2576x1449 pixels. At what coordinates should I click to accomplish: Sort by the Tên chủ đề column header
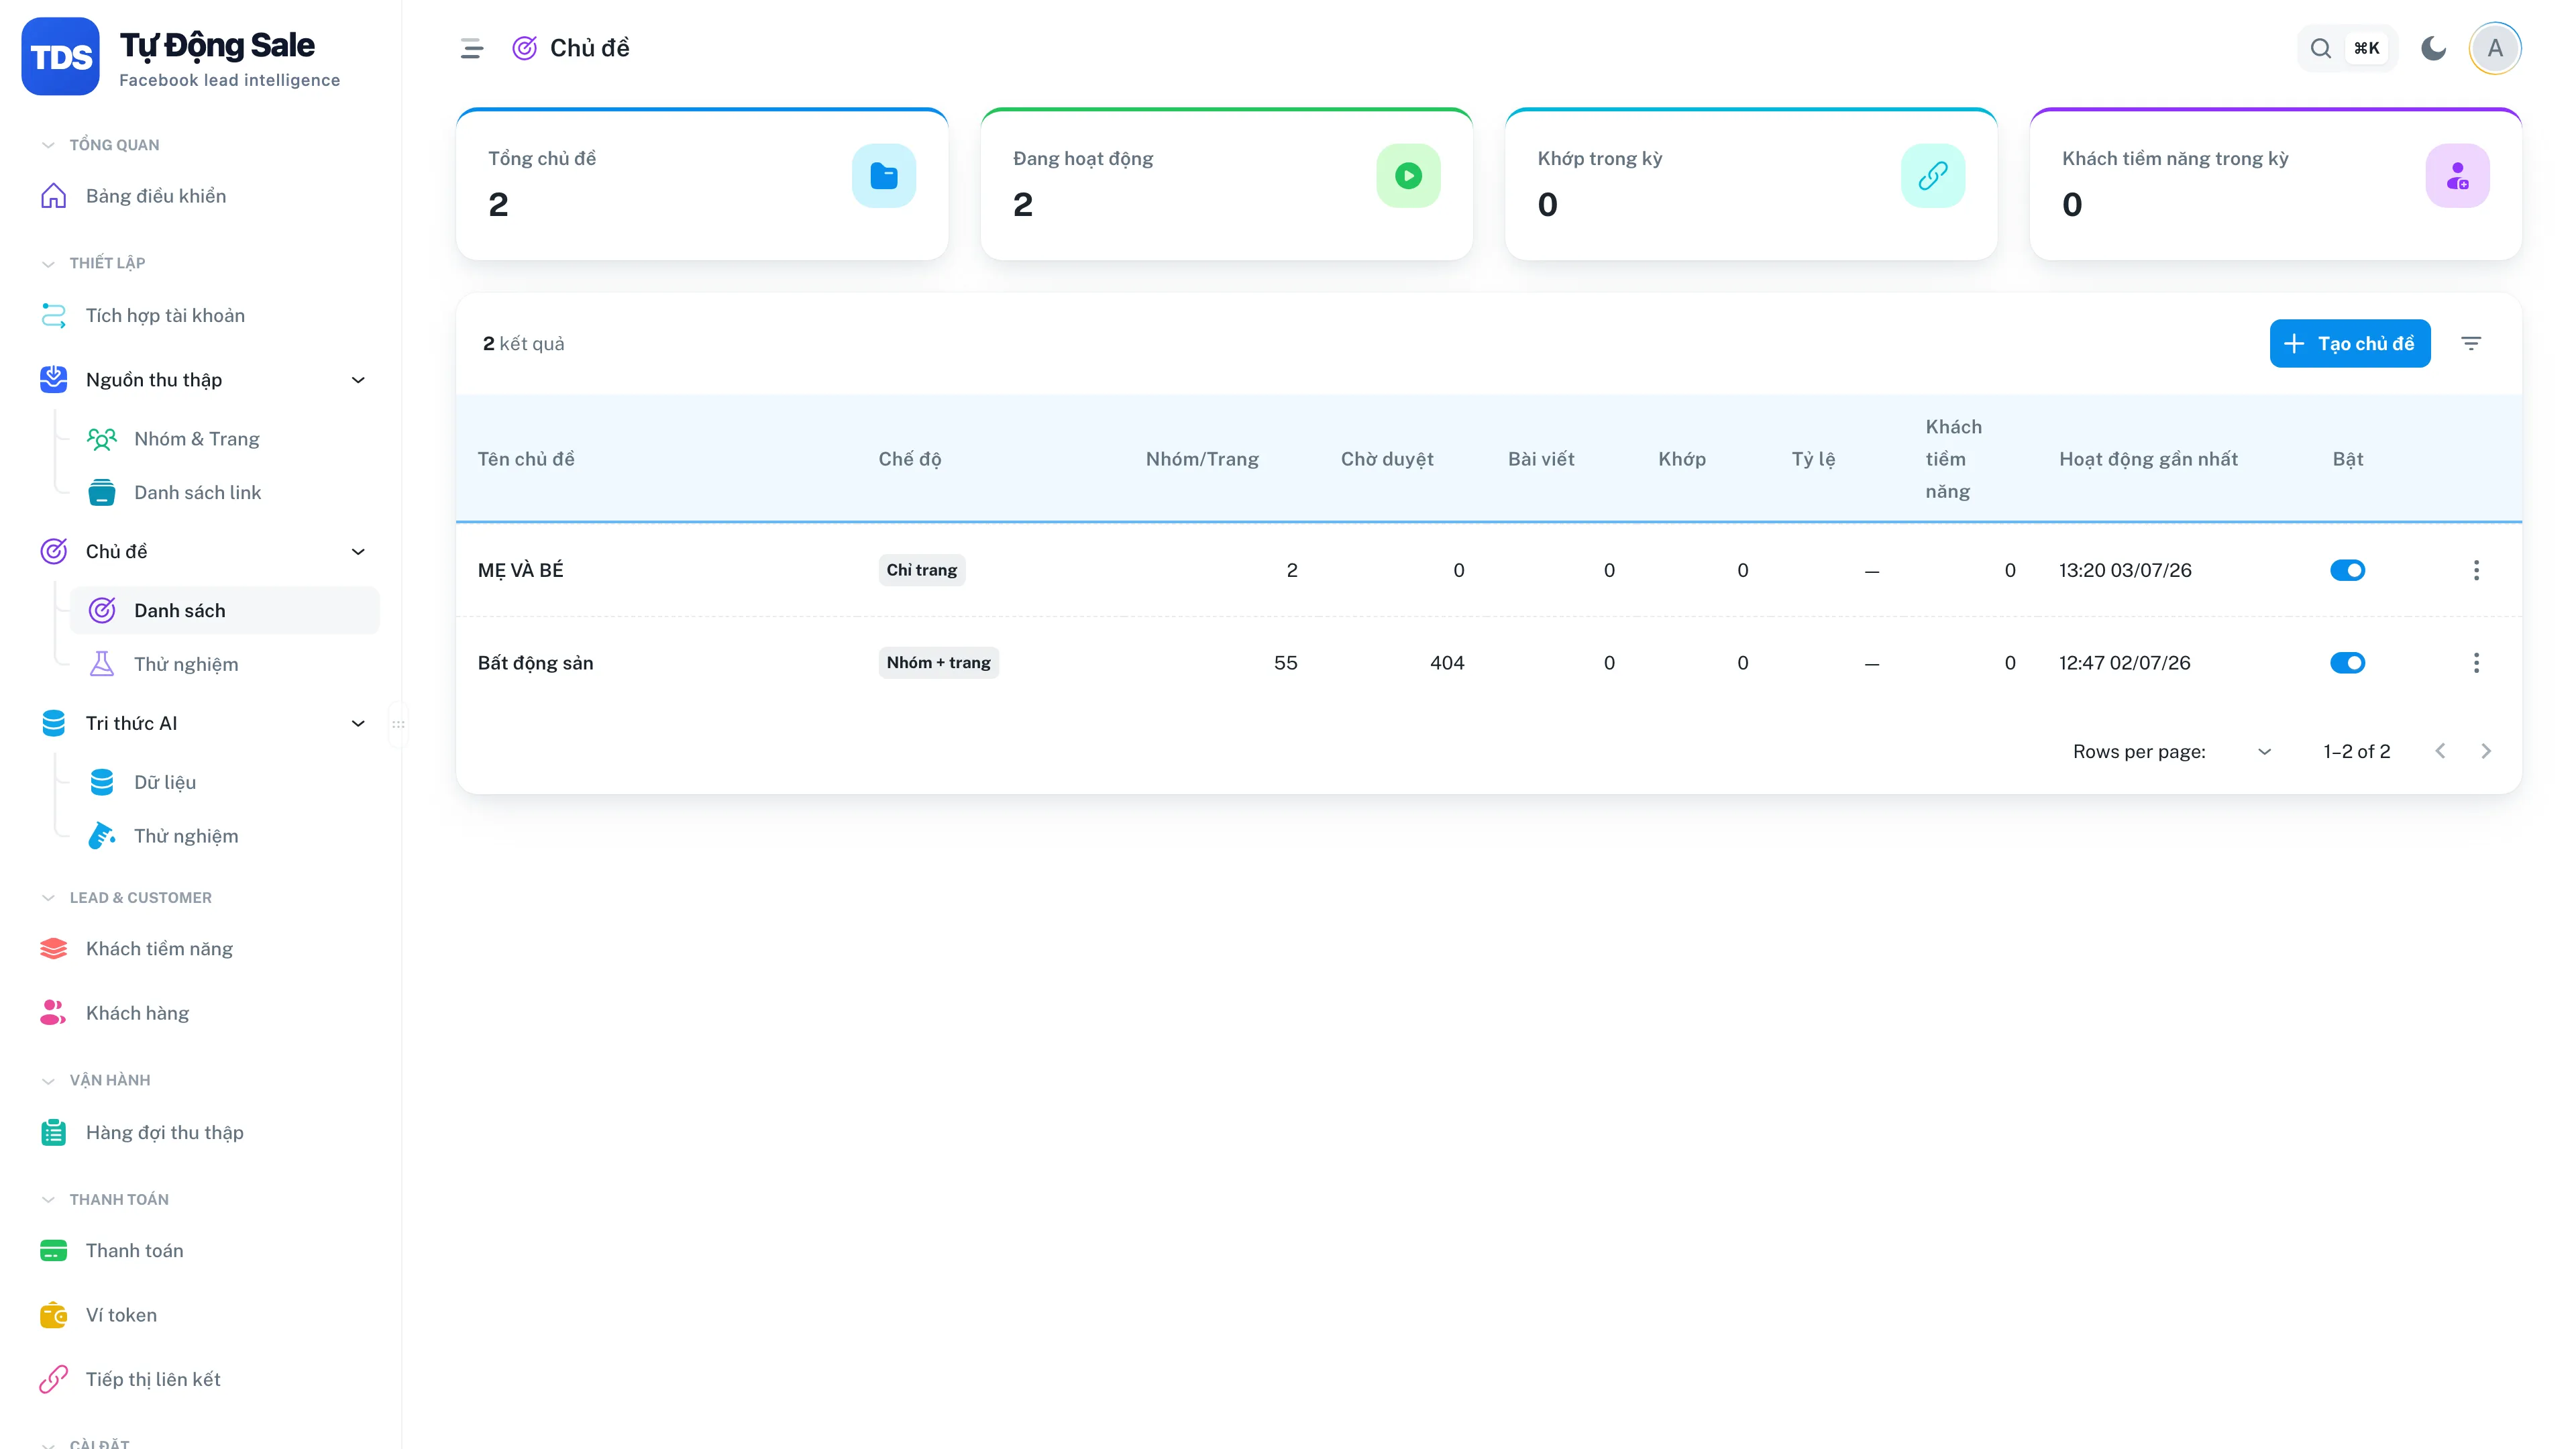[526, 459]
